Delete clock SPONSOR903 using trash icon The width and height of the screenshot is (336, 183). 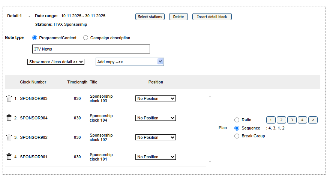click(x=9, y=98)
